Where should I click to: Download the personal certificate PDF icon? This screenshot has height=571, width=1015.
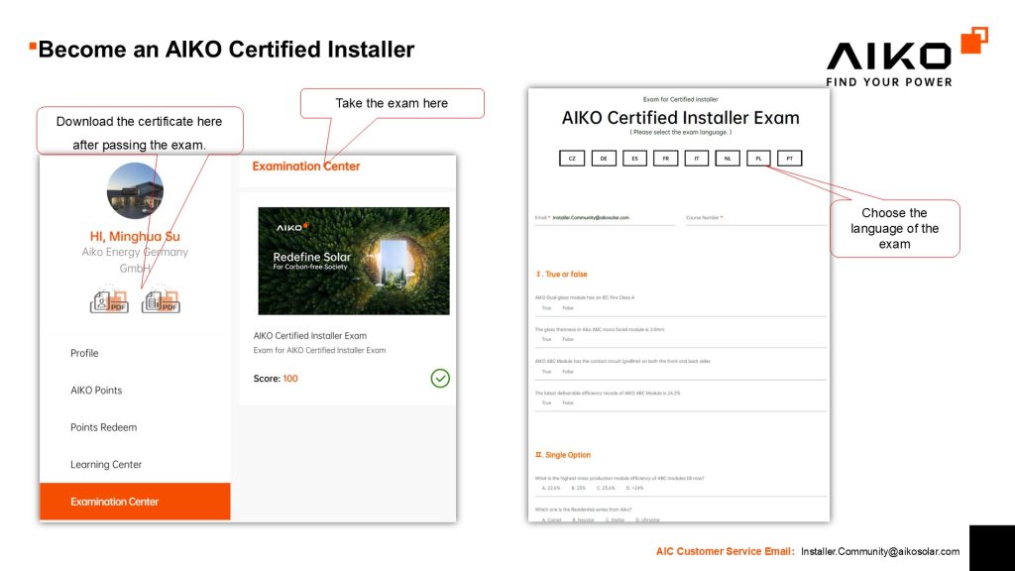pyautogui.click(x=109, y=300)
